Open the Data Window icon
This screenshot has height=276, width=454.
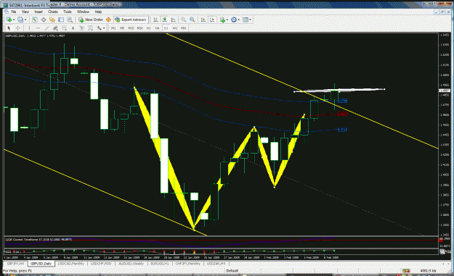click(44, 20)
